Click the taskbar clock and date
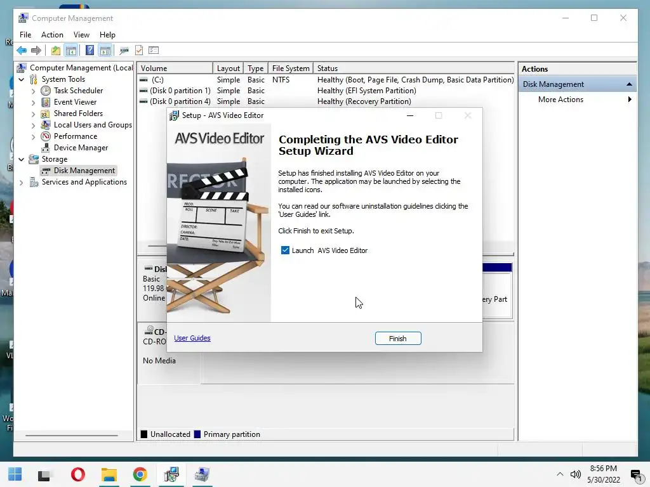Screen dimensions: 650x487 604,474
